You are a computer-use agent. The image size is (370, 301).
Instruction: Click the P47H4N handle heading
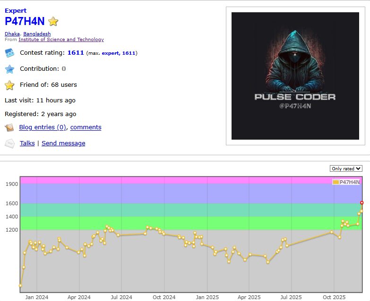pos(25,21)
